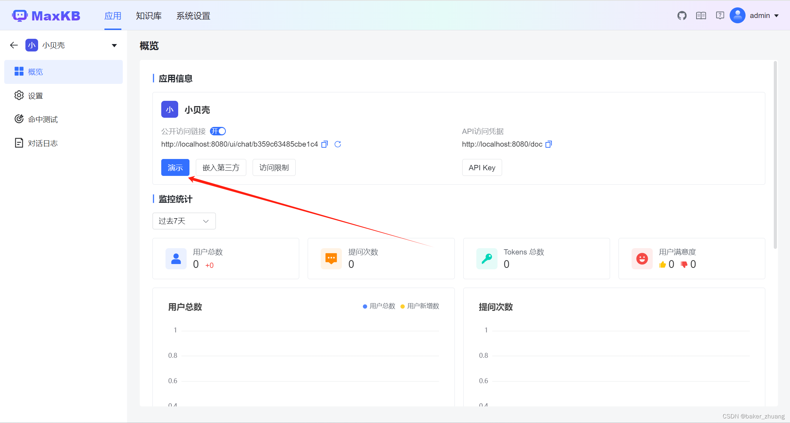Open the 小贝壳 app switcher dropdown

[114, 45]
